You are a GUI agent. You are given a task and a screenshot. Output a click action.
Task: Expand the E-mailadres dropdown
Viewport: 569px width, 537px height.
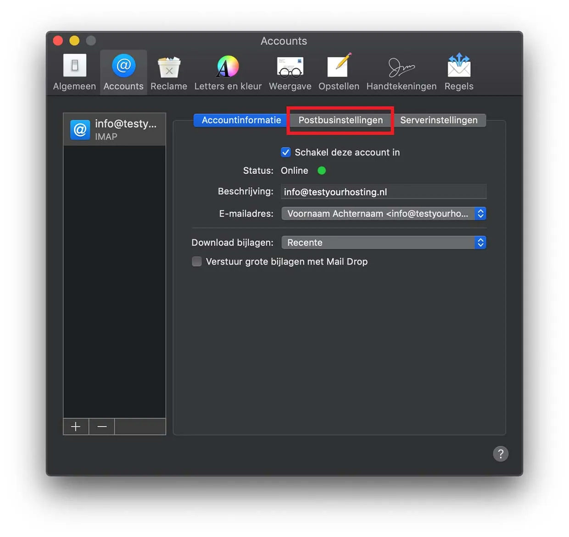click(x=383, y=214)
